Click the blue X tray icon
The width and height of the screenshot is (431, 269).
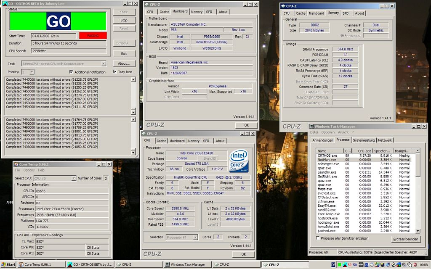pyautogui.click(x=367, y=265)
